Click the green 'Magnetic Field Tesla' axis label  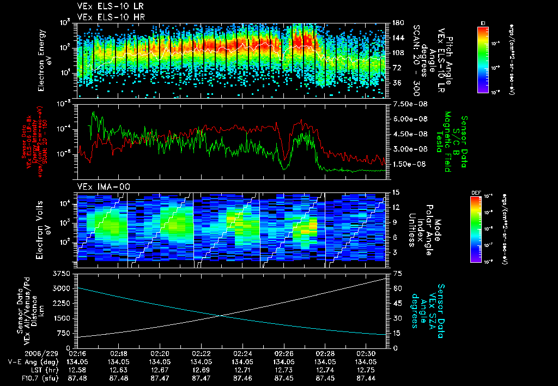(444, 142)
